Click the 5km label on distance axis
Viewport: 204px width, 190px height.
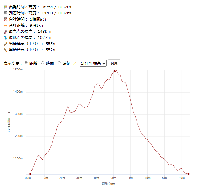tap(114, 178)
